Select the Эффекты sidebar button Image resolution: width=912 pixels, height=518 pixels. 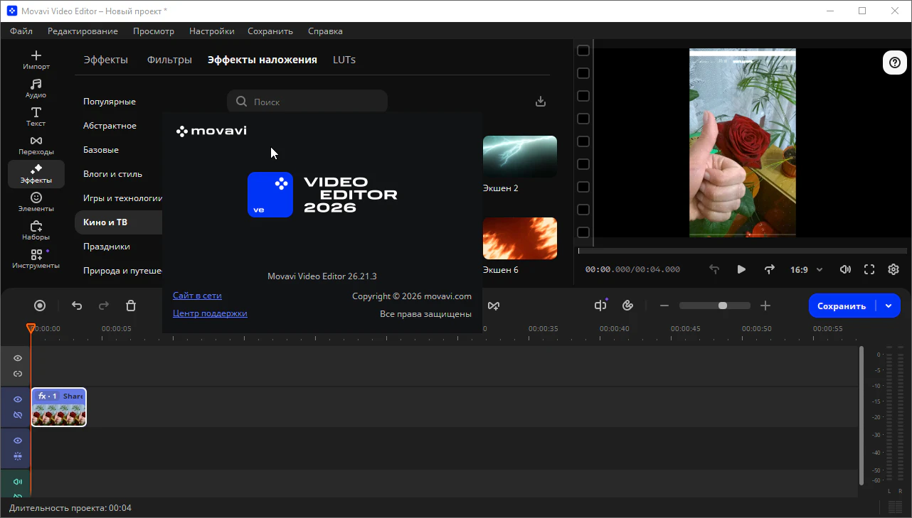tap(36, 174)
